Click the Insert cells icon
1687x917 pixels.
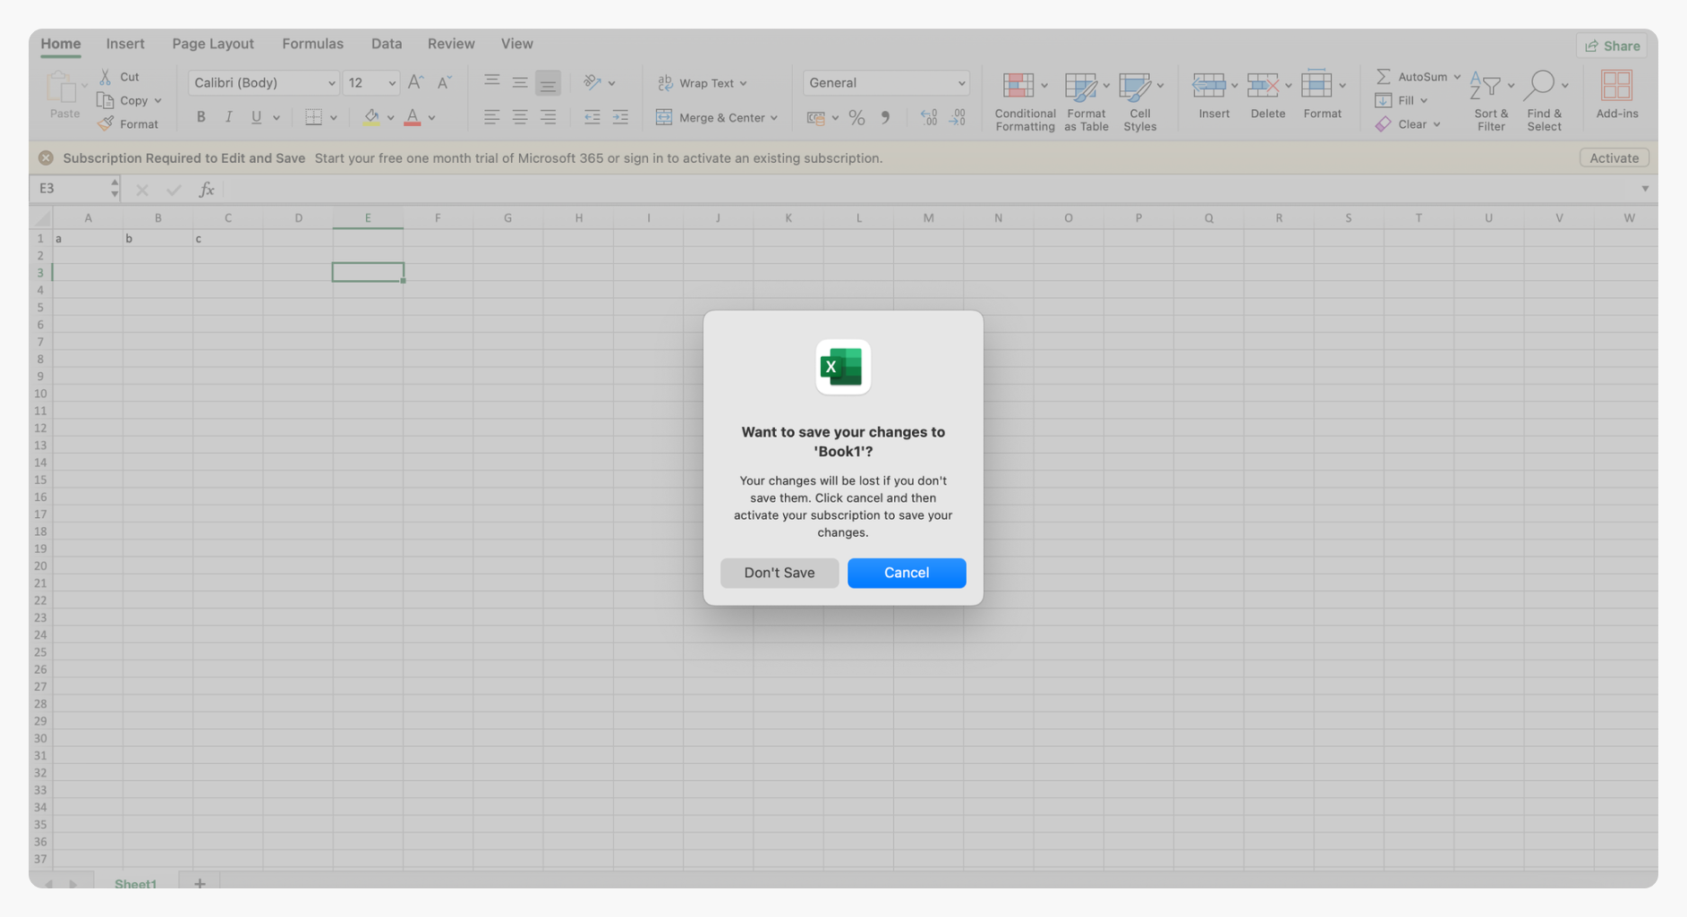coord(1209,85)
